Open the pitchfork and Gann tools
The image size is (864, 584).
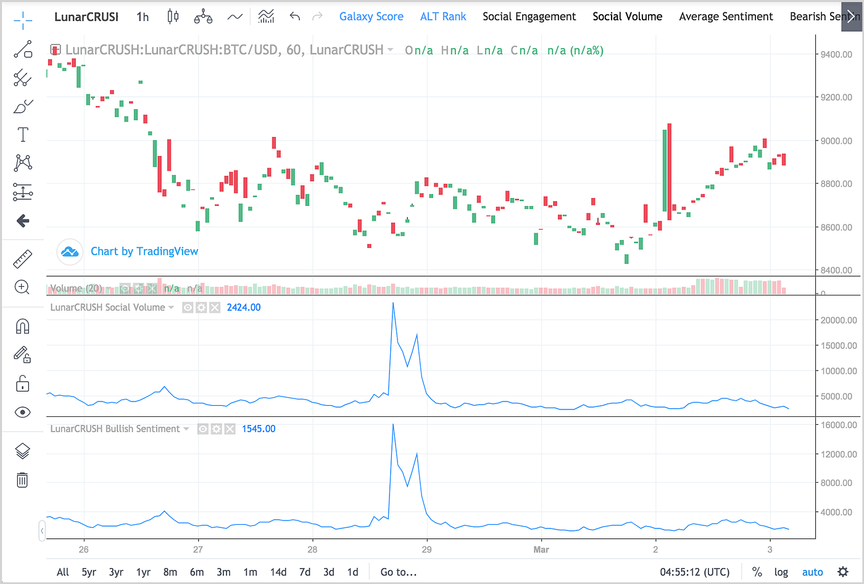[x=23, y=78]
